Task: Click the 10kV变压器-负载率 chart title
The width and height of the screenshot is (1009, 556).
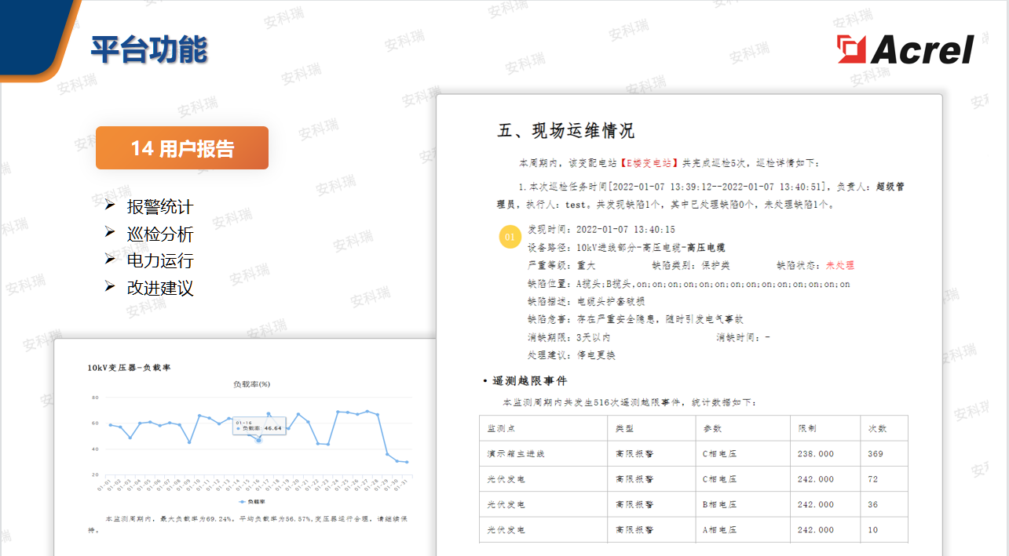Action: (129, 367)
